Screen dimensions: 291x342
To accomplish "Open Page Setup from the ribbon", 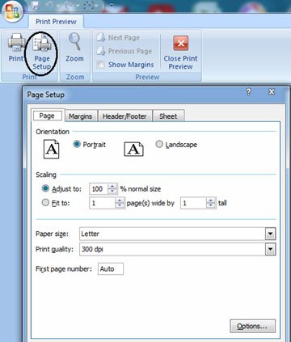I will coord(42,51).
